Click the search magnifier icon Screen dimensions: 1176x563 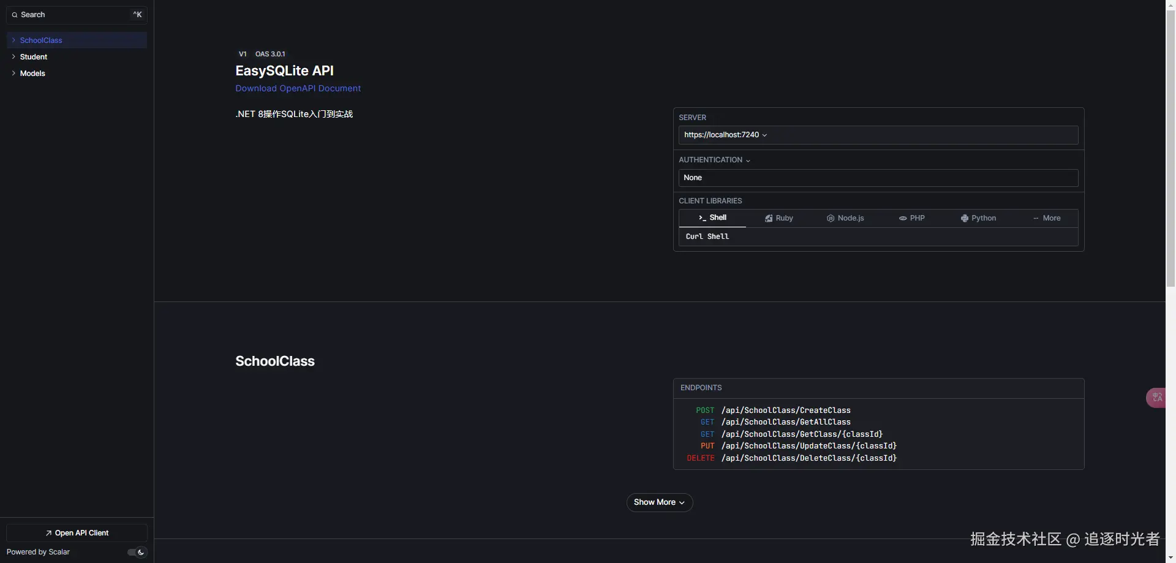[15, 15]
